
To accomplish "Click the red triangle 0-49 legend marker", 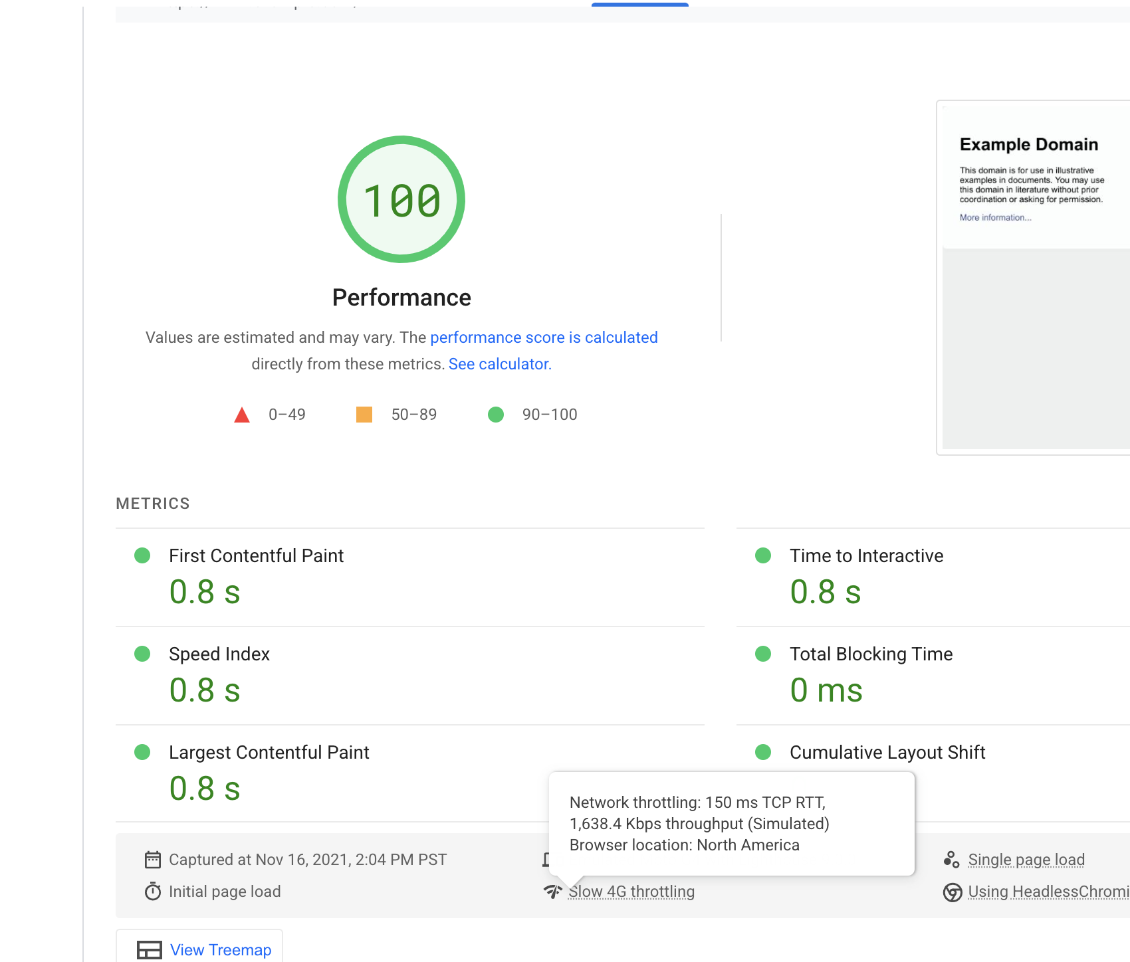I will [243, 414].
